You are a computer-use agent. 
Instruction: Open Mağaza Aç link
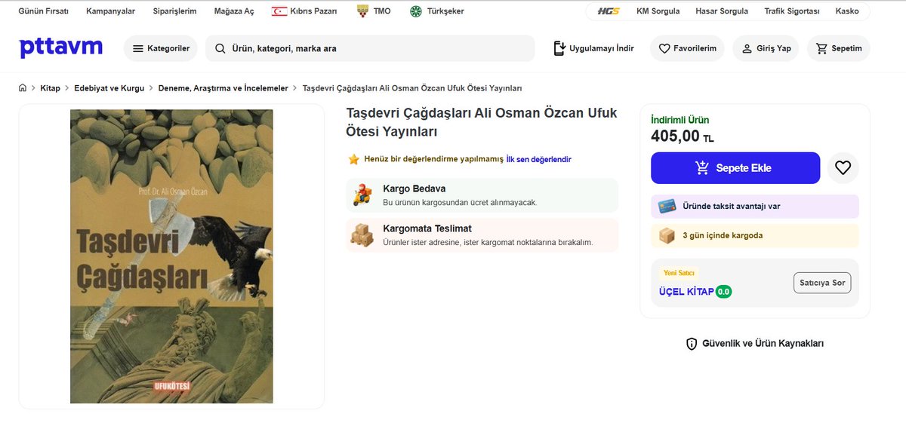click(234, 11)
